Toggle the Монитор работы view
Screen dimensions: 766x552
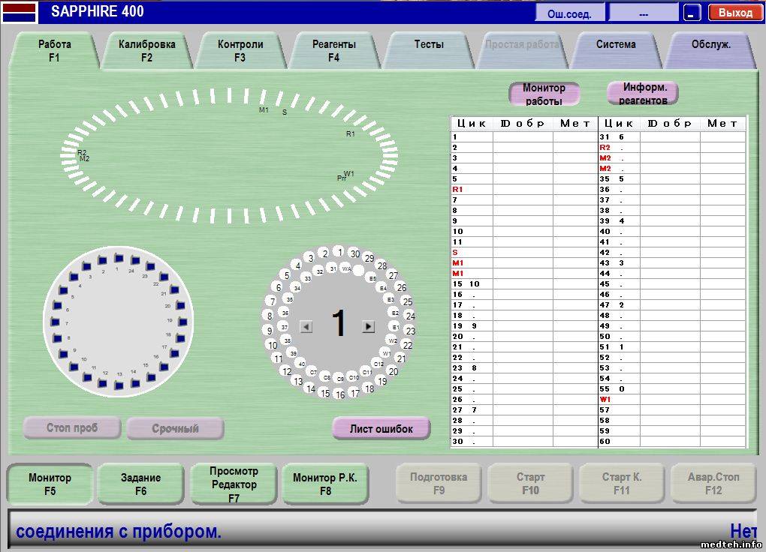tap(544, 94)
